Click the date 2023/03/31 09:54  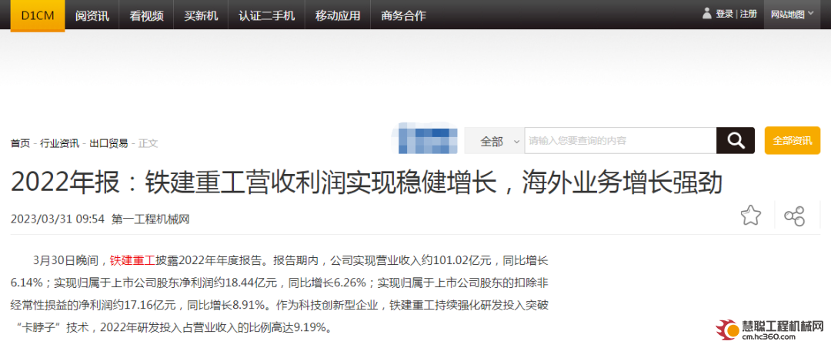click(58, 219)
